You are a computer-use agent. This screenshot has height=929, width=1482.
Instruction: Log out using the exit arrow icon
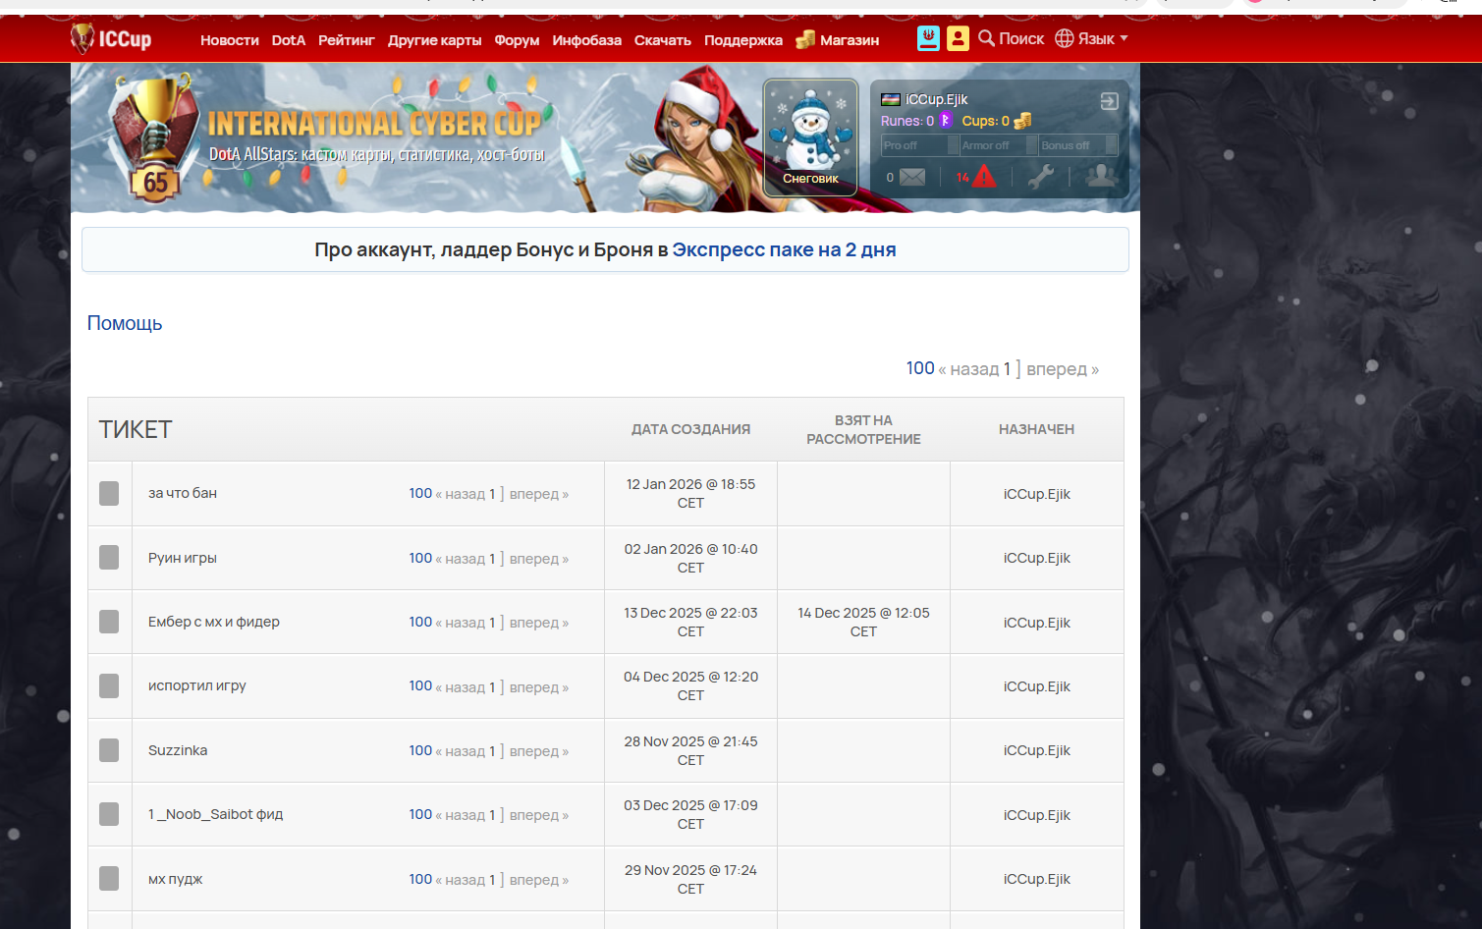1109,101
